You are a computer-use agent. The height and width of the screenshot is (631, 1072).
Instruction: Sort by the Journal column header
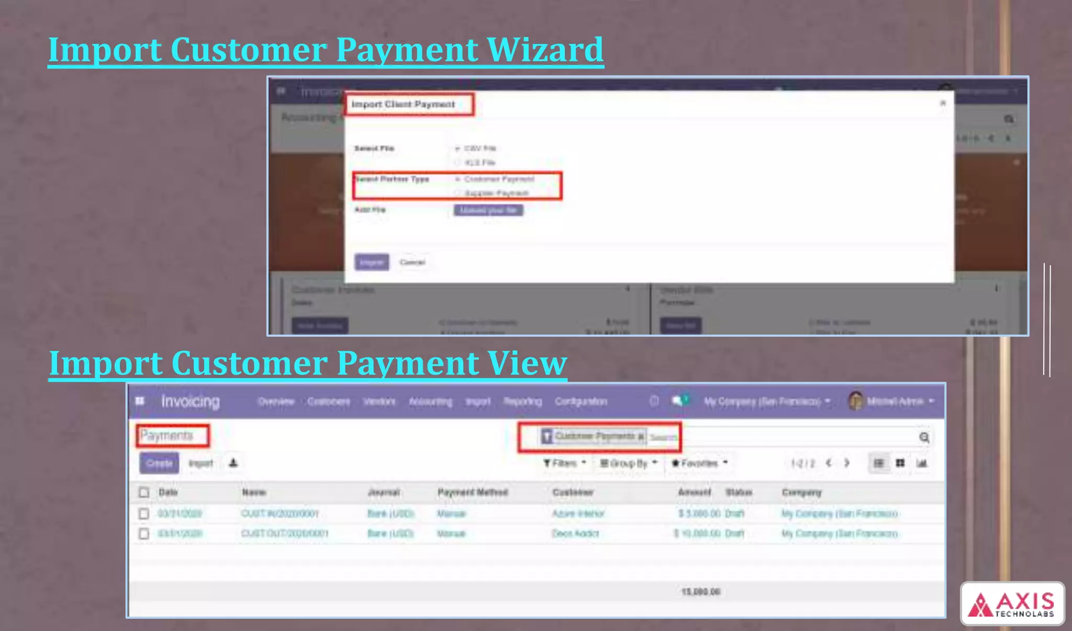coord(384,492)
